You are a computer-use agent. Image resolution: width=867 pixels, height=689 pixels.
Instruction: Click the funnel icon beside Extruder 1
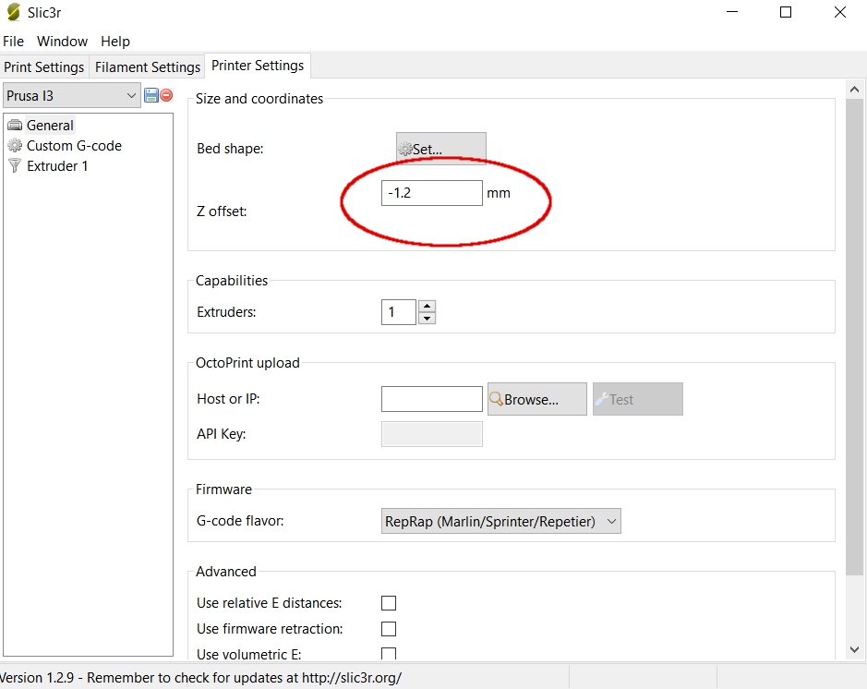[15, 166]
